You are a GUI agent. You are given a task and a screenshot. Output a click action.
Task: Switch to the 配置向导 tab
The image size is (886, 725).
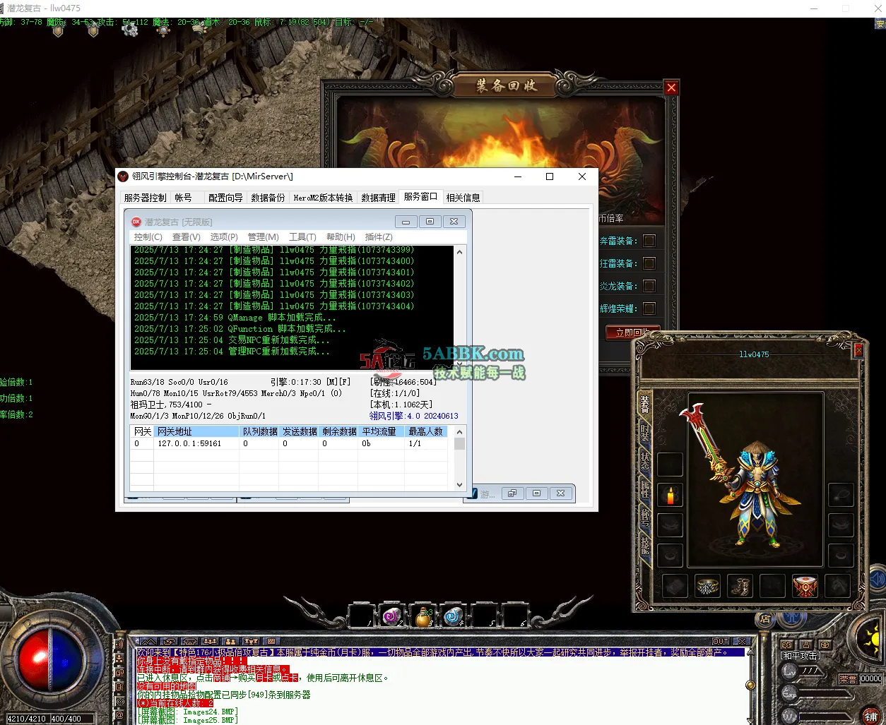point(225,198)
